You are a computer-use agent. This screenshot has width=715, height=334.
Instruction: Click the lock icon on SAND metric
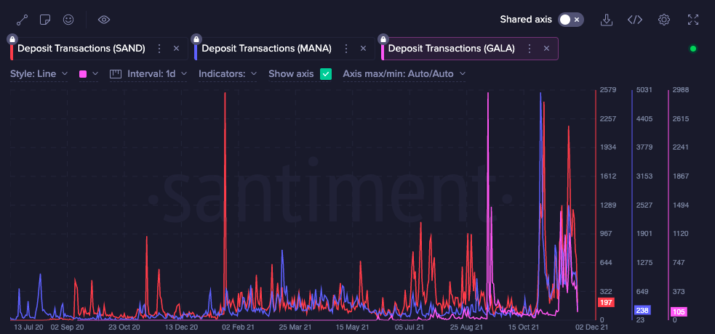tap(12, 38)
